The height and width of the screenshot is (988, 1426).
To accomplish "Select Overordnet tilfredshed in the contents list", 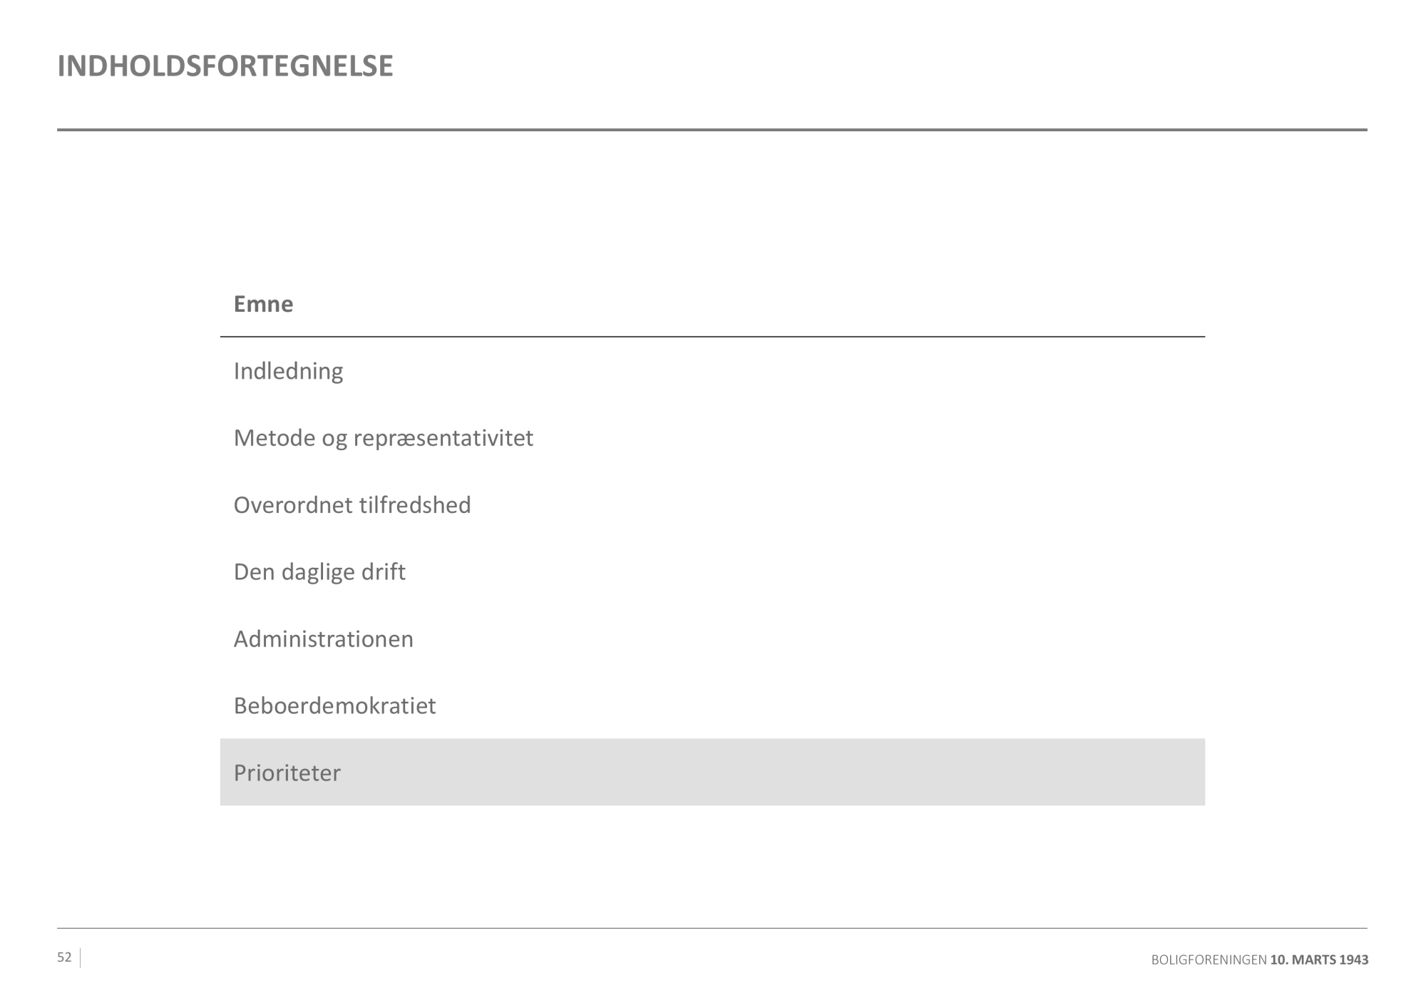I will click(x=352, y=505).
